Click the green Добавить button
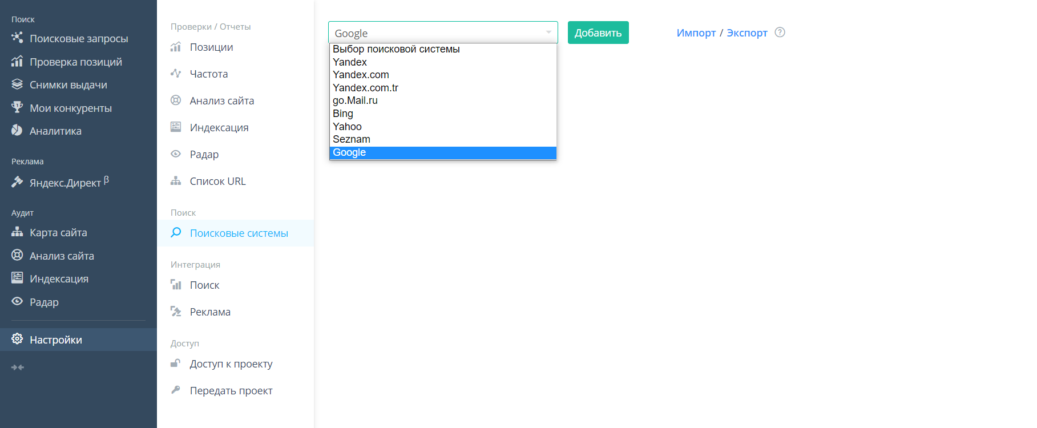Screen dimensions: 1037x428 coord(598,33)
